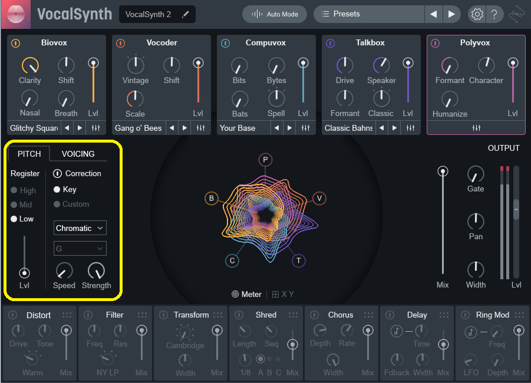Select previous Compuvox preset arrow
The height and width of the screenshot is (383, 531).
(276, 128)
